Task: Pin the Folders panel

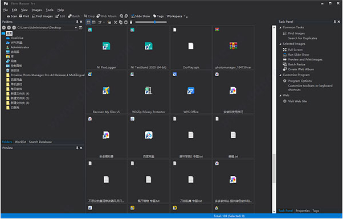Action: pos(77,22)
